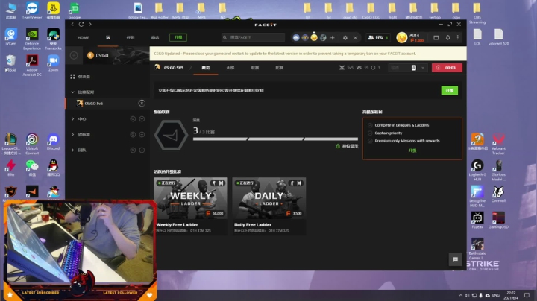This screenshot has width=537, height=301.
Task: Open the 商店 shop tab
Action: (x=155, y=37)
